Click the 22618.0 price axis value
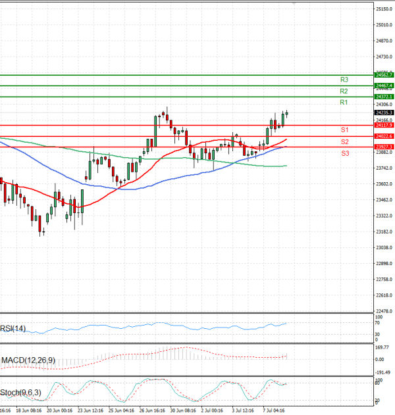395x415 pixels. coord(384,295)
